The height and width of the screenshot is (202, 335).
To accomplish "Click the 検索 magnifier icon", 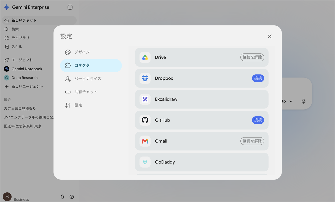I will 7,29.
